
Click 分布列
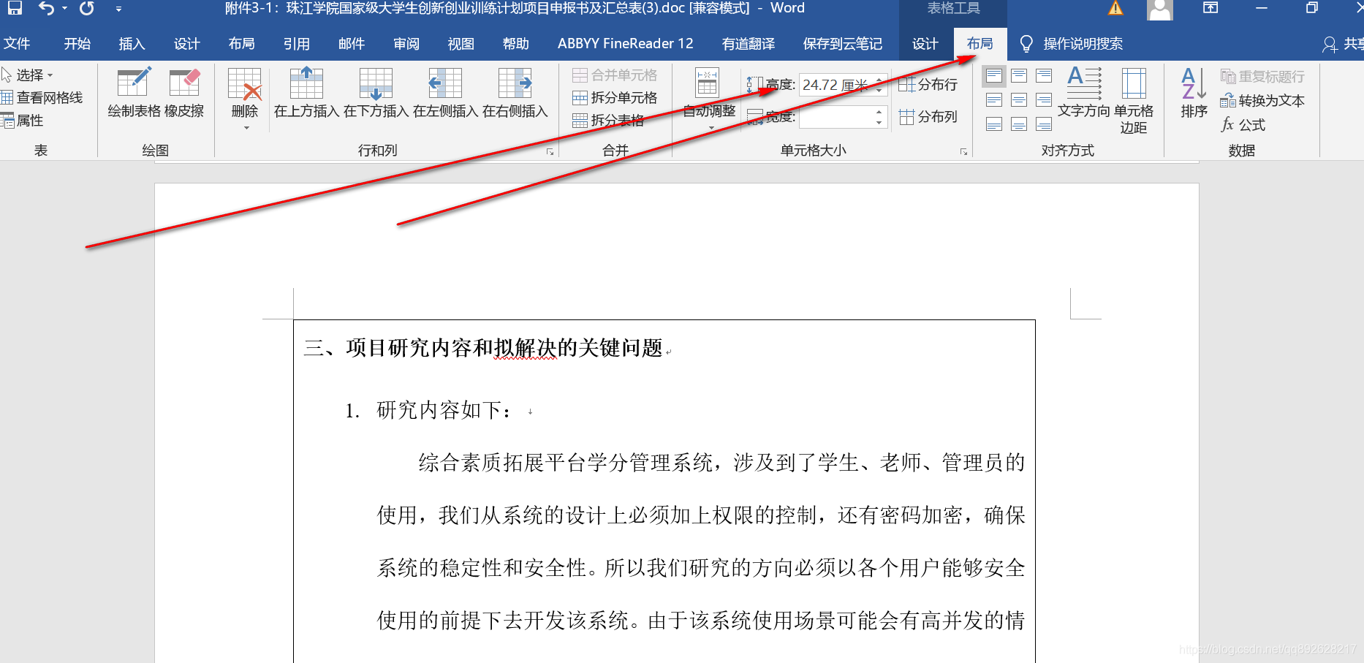click(928, 117)
